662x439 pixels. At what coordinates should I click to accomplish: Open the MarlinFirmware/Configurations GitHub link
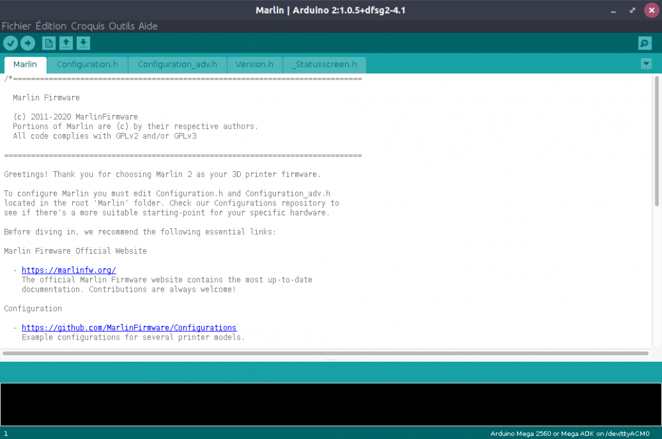pos(129,328)
